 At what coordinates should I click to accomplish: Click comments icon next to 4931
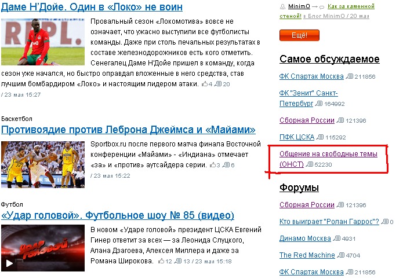click(337, 238)
